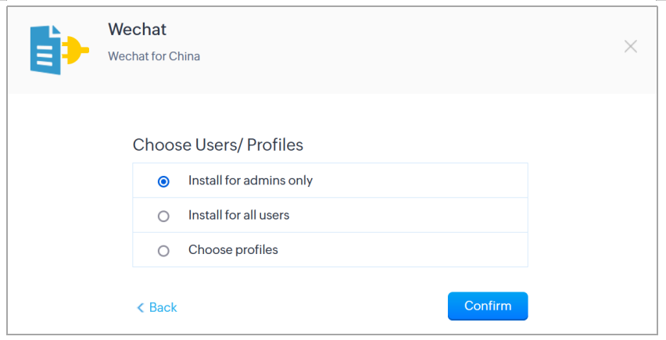Select the "Install for admins only" radio button

[163, 181]
